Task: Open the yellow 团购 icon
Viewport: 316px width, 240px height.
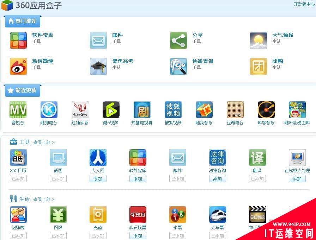Action: point(259,67)
